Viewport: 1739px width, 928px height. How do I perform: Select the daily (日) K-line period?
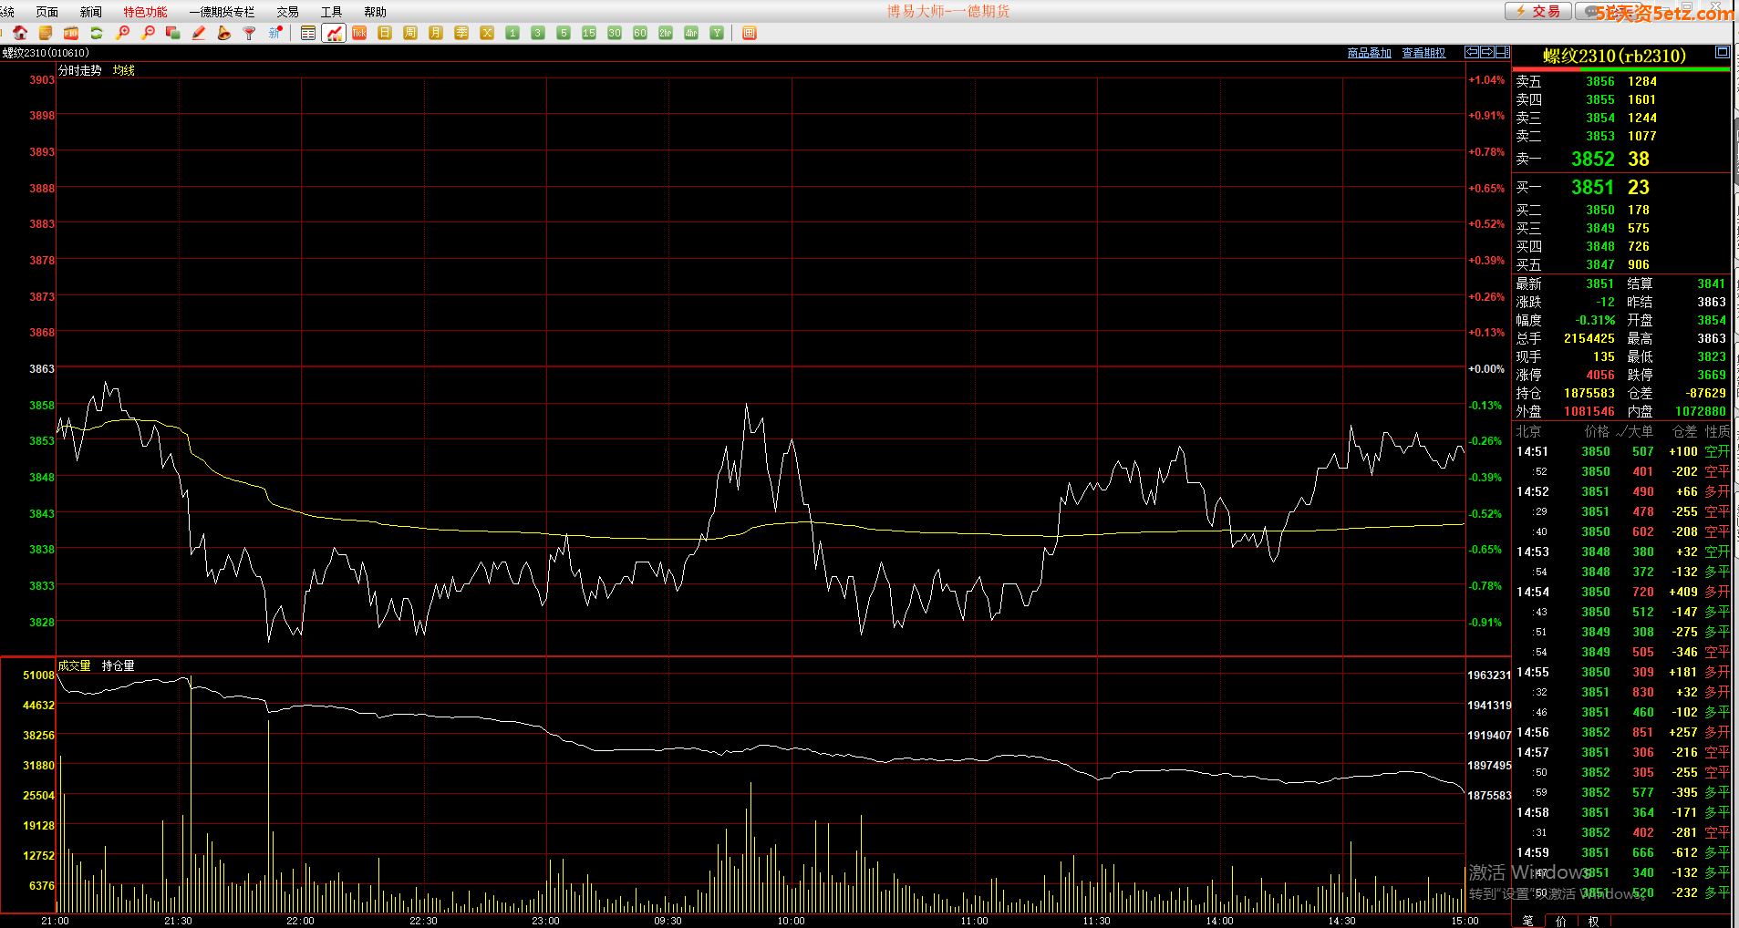[x=385, y=33]
